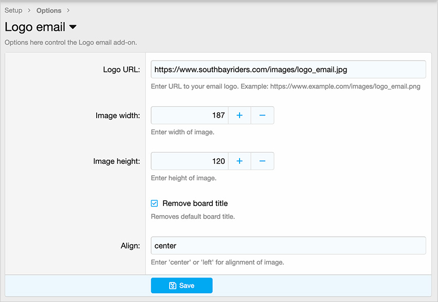438x302 pixels.
Task: Click the 'Image width:' field label
Action: pos(118,116)
